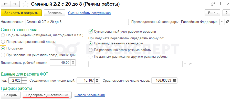Open calculator for Среднемесячное число часов
Screen dimensions: 231x99
175,80
